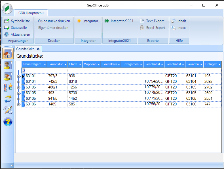224x169 pixels.
Task: Expand the row with Grundstück 941/5
Action: coord(18,99)
